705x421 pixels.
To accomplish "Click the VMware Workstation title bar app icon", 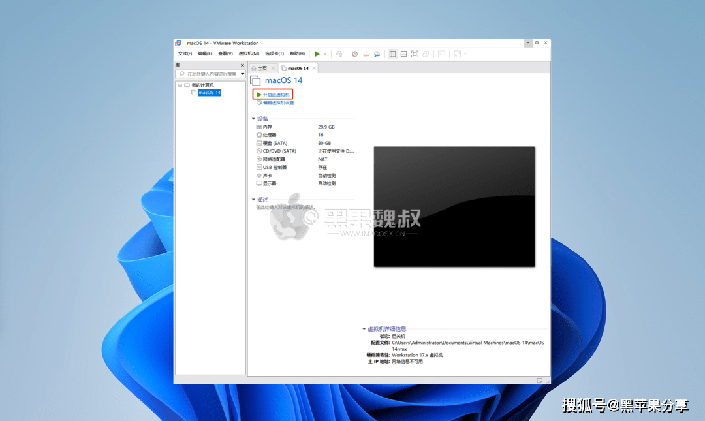I will tap(178, 43).
